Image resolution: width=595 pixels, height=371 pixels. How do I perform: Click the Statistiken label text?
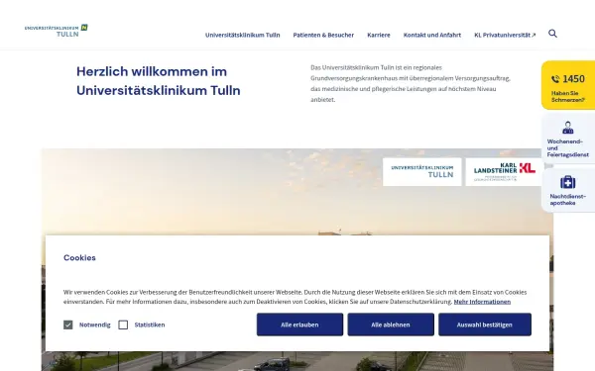click(150, 325)
